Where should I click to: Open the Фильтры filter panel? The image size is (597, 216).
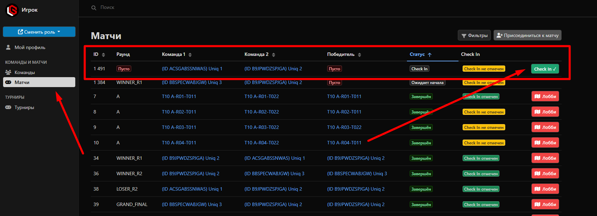tap(474, 35)
